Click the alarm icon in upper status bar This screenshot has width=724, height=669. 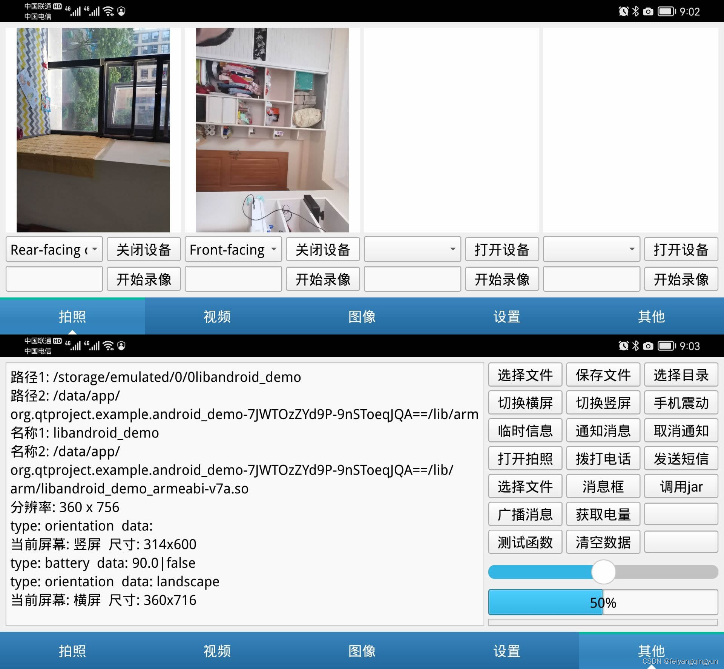624,11
